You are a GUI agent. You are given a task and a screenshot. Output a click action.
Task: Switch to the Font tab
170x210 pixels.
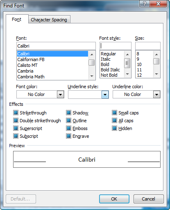point(17,19)
